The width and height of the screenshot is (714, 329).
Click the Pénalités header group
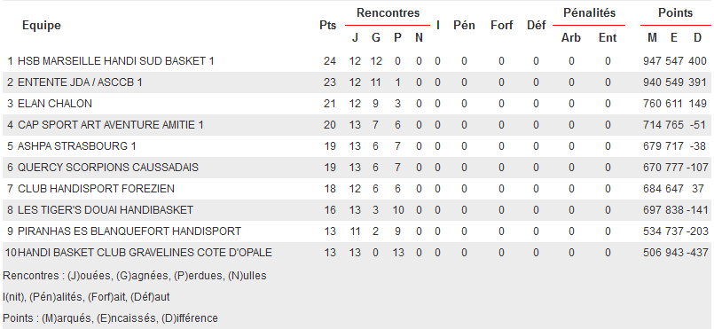click(589, 12)
